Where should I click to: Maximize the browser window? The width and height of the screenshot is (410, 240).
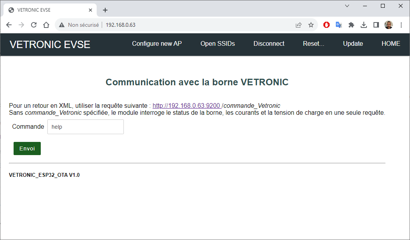[383, 6]
